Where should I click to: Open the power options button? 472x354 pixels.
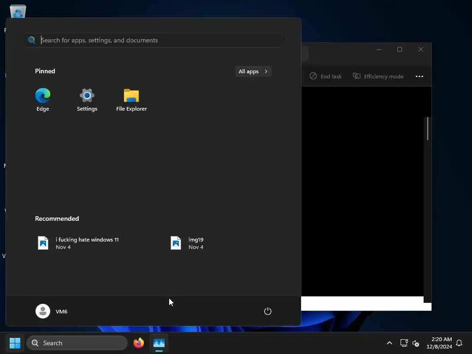268,311
